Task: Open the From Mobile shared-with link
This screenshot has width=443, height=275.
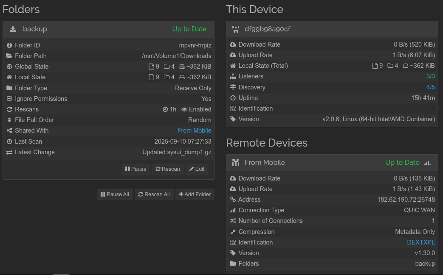Action: [194, 131]
